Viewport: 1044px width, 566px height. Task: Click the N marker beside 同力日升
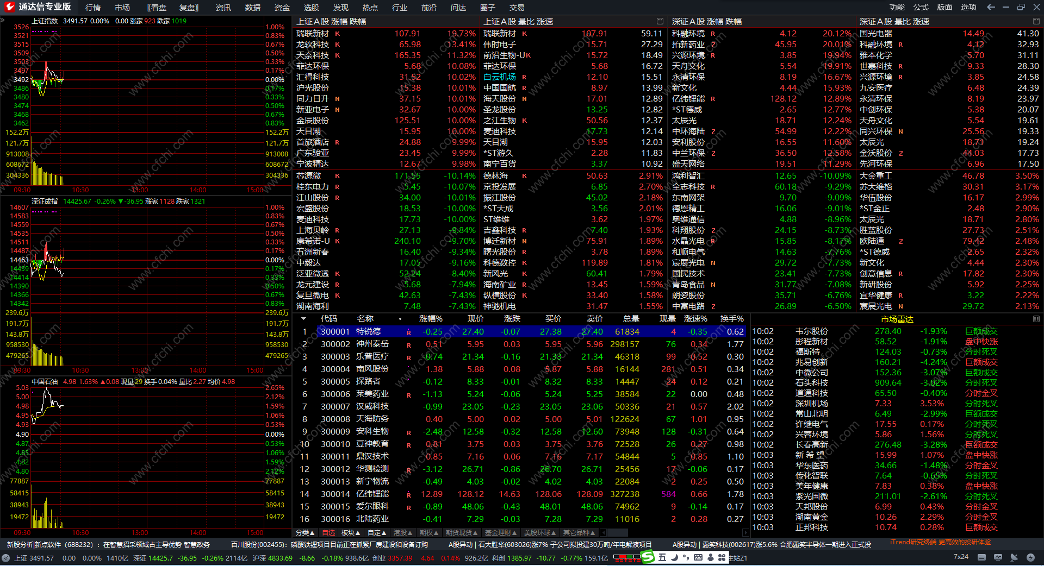338,99
